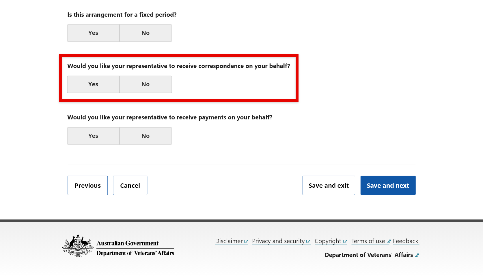483x276 pixels.
Task: Click the external link icon next to Copyright
Action: [345, 241]
